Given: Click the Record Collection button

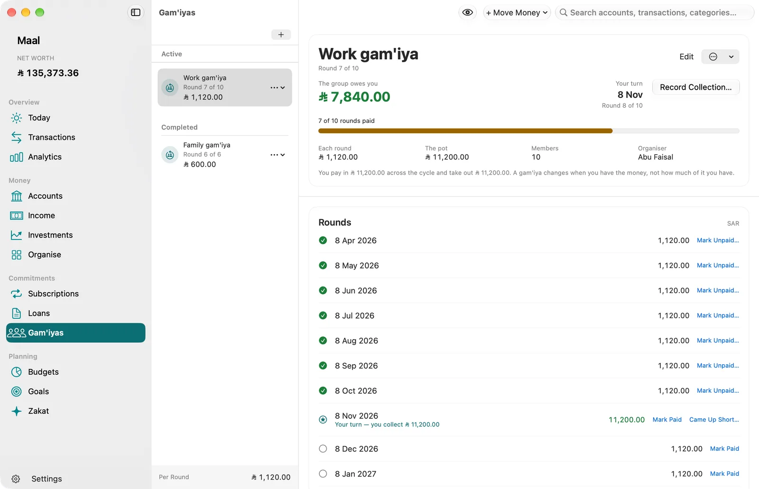Looking at the screenshot, I should click(695, 87).
